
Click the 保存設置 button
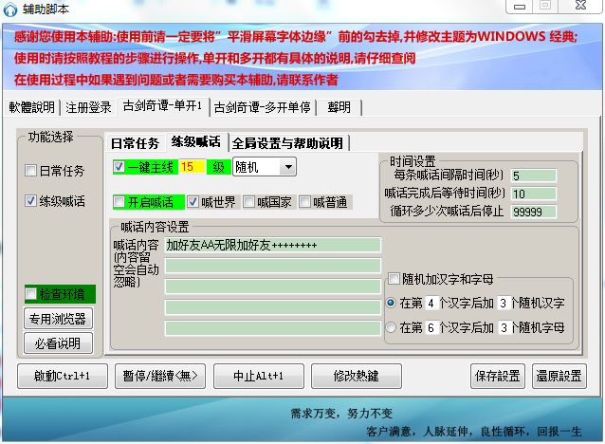pos(497,376)
